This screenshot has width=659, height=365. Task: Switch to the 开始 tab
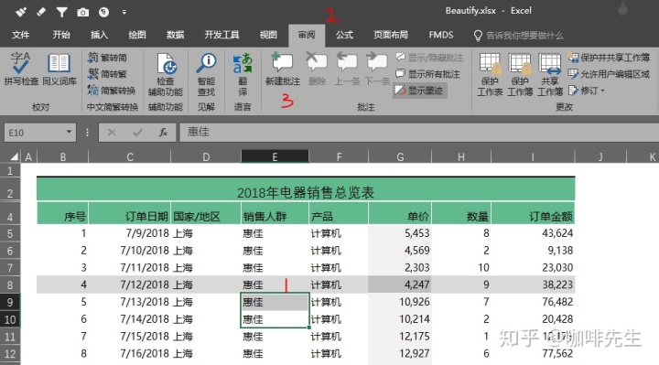[61, 35]
